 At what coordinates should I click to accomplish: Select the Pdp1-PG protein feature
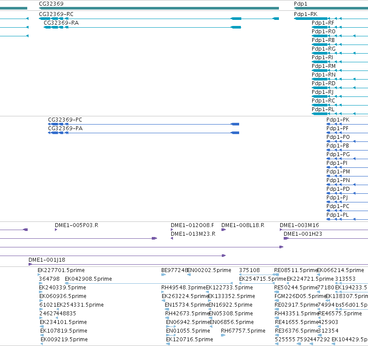pyautogui.click(x=347, y=159)
